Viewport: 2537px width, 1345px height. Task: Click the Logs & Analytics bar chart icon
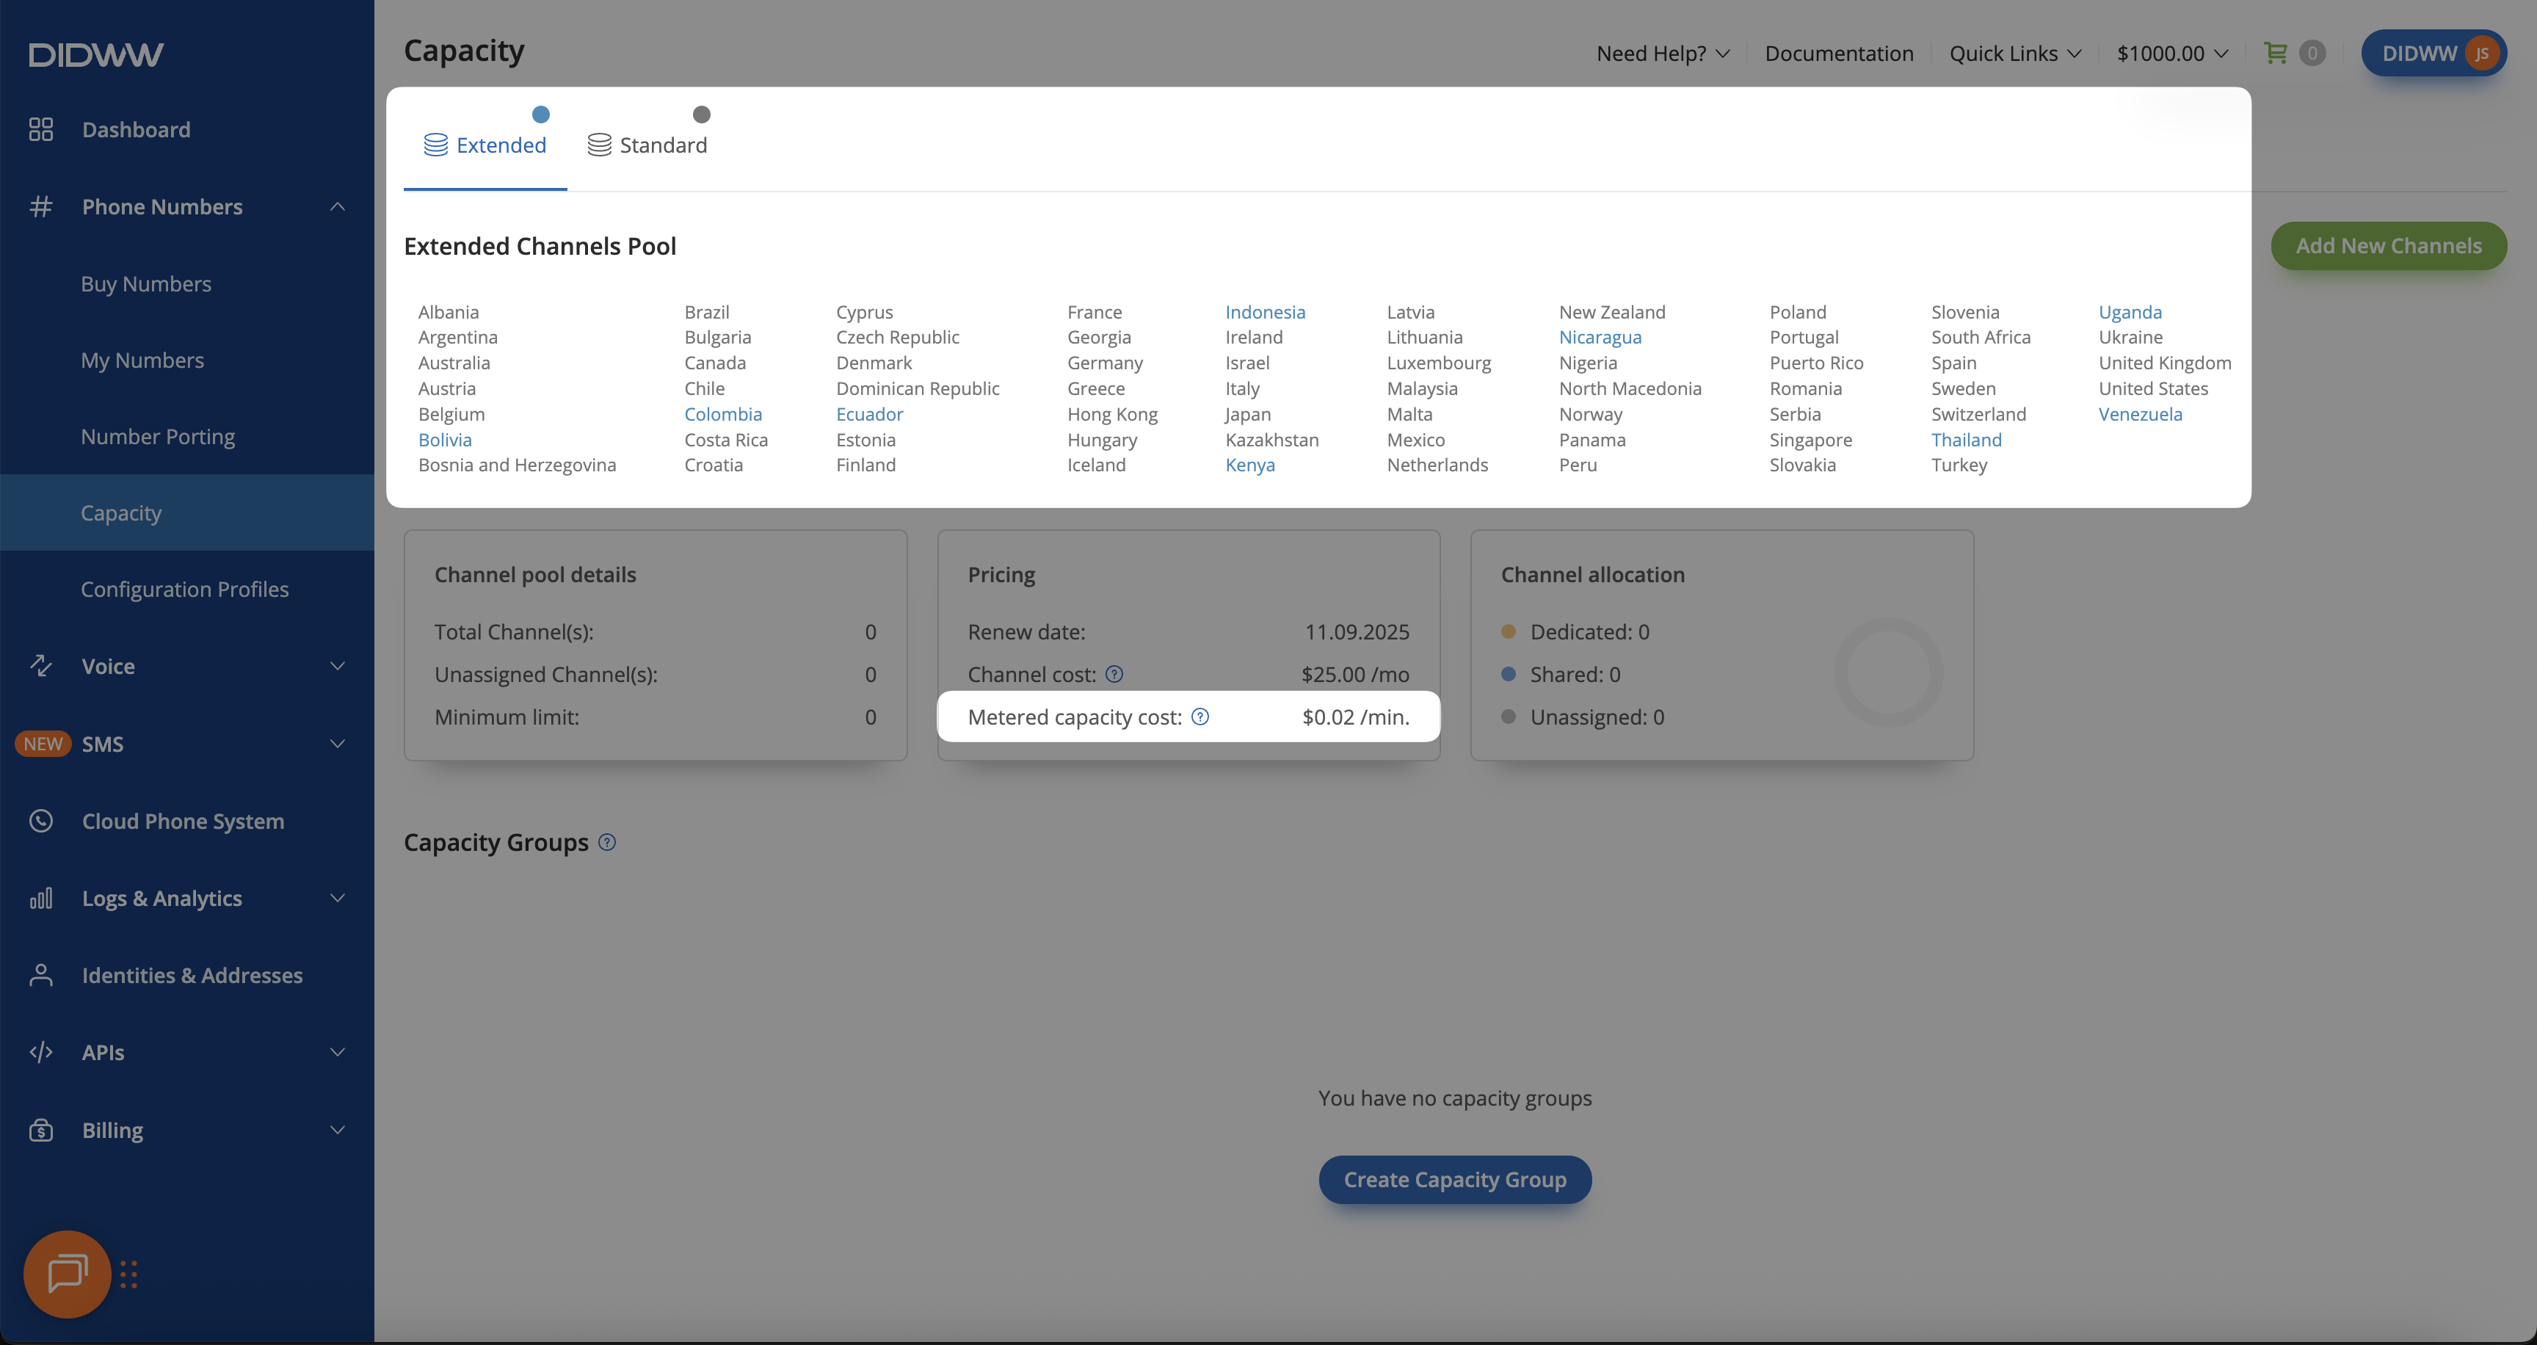[x=40, y=898]
